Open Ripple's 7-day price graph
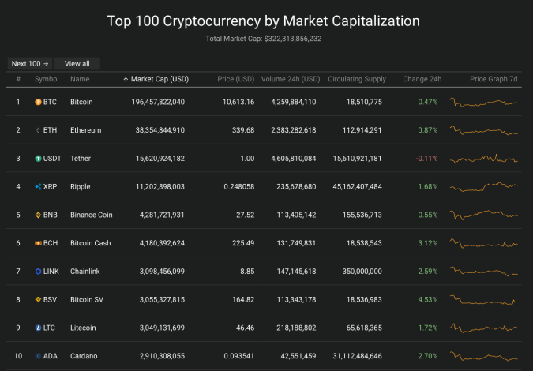 [484, 186]
